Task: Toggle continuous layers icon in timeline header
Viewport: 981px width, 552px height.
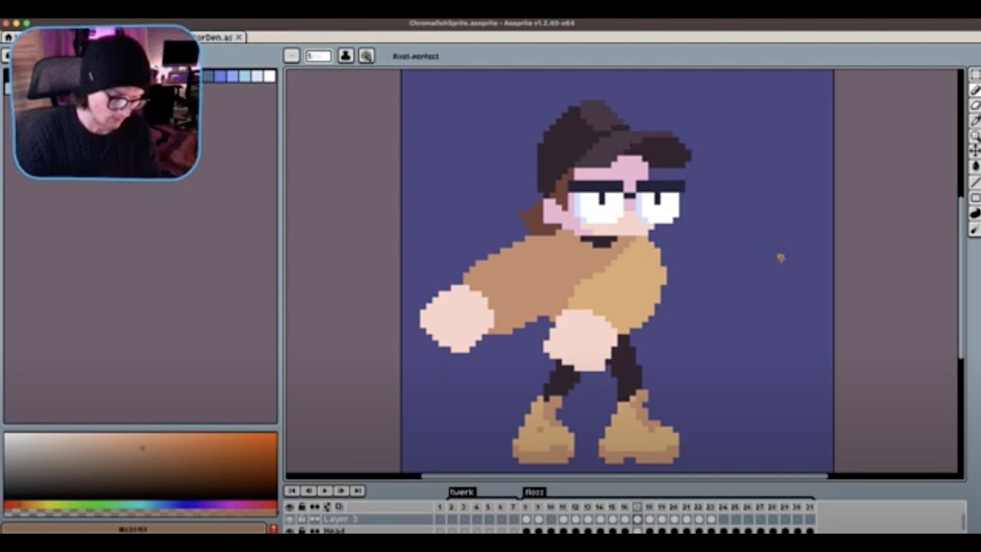Action: (x=314, y=507)
